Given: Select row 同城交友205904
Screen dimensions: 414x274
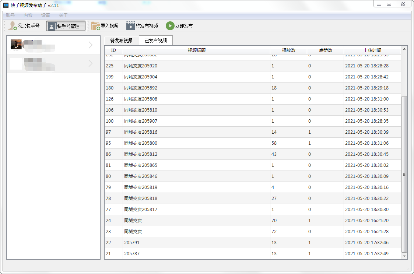Looking at the screenshot, I should click(253, 77).
